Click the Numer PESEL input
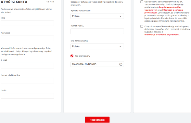The image size is (191, 123). [x=97, y=31]
